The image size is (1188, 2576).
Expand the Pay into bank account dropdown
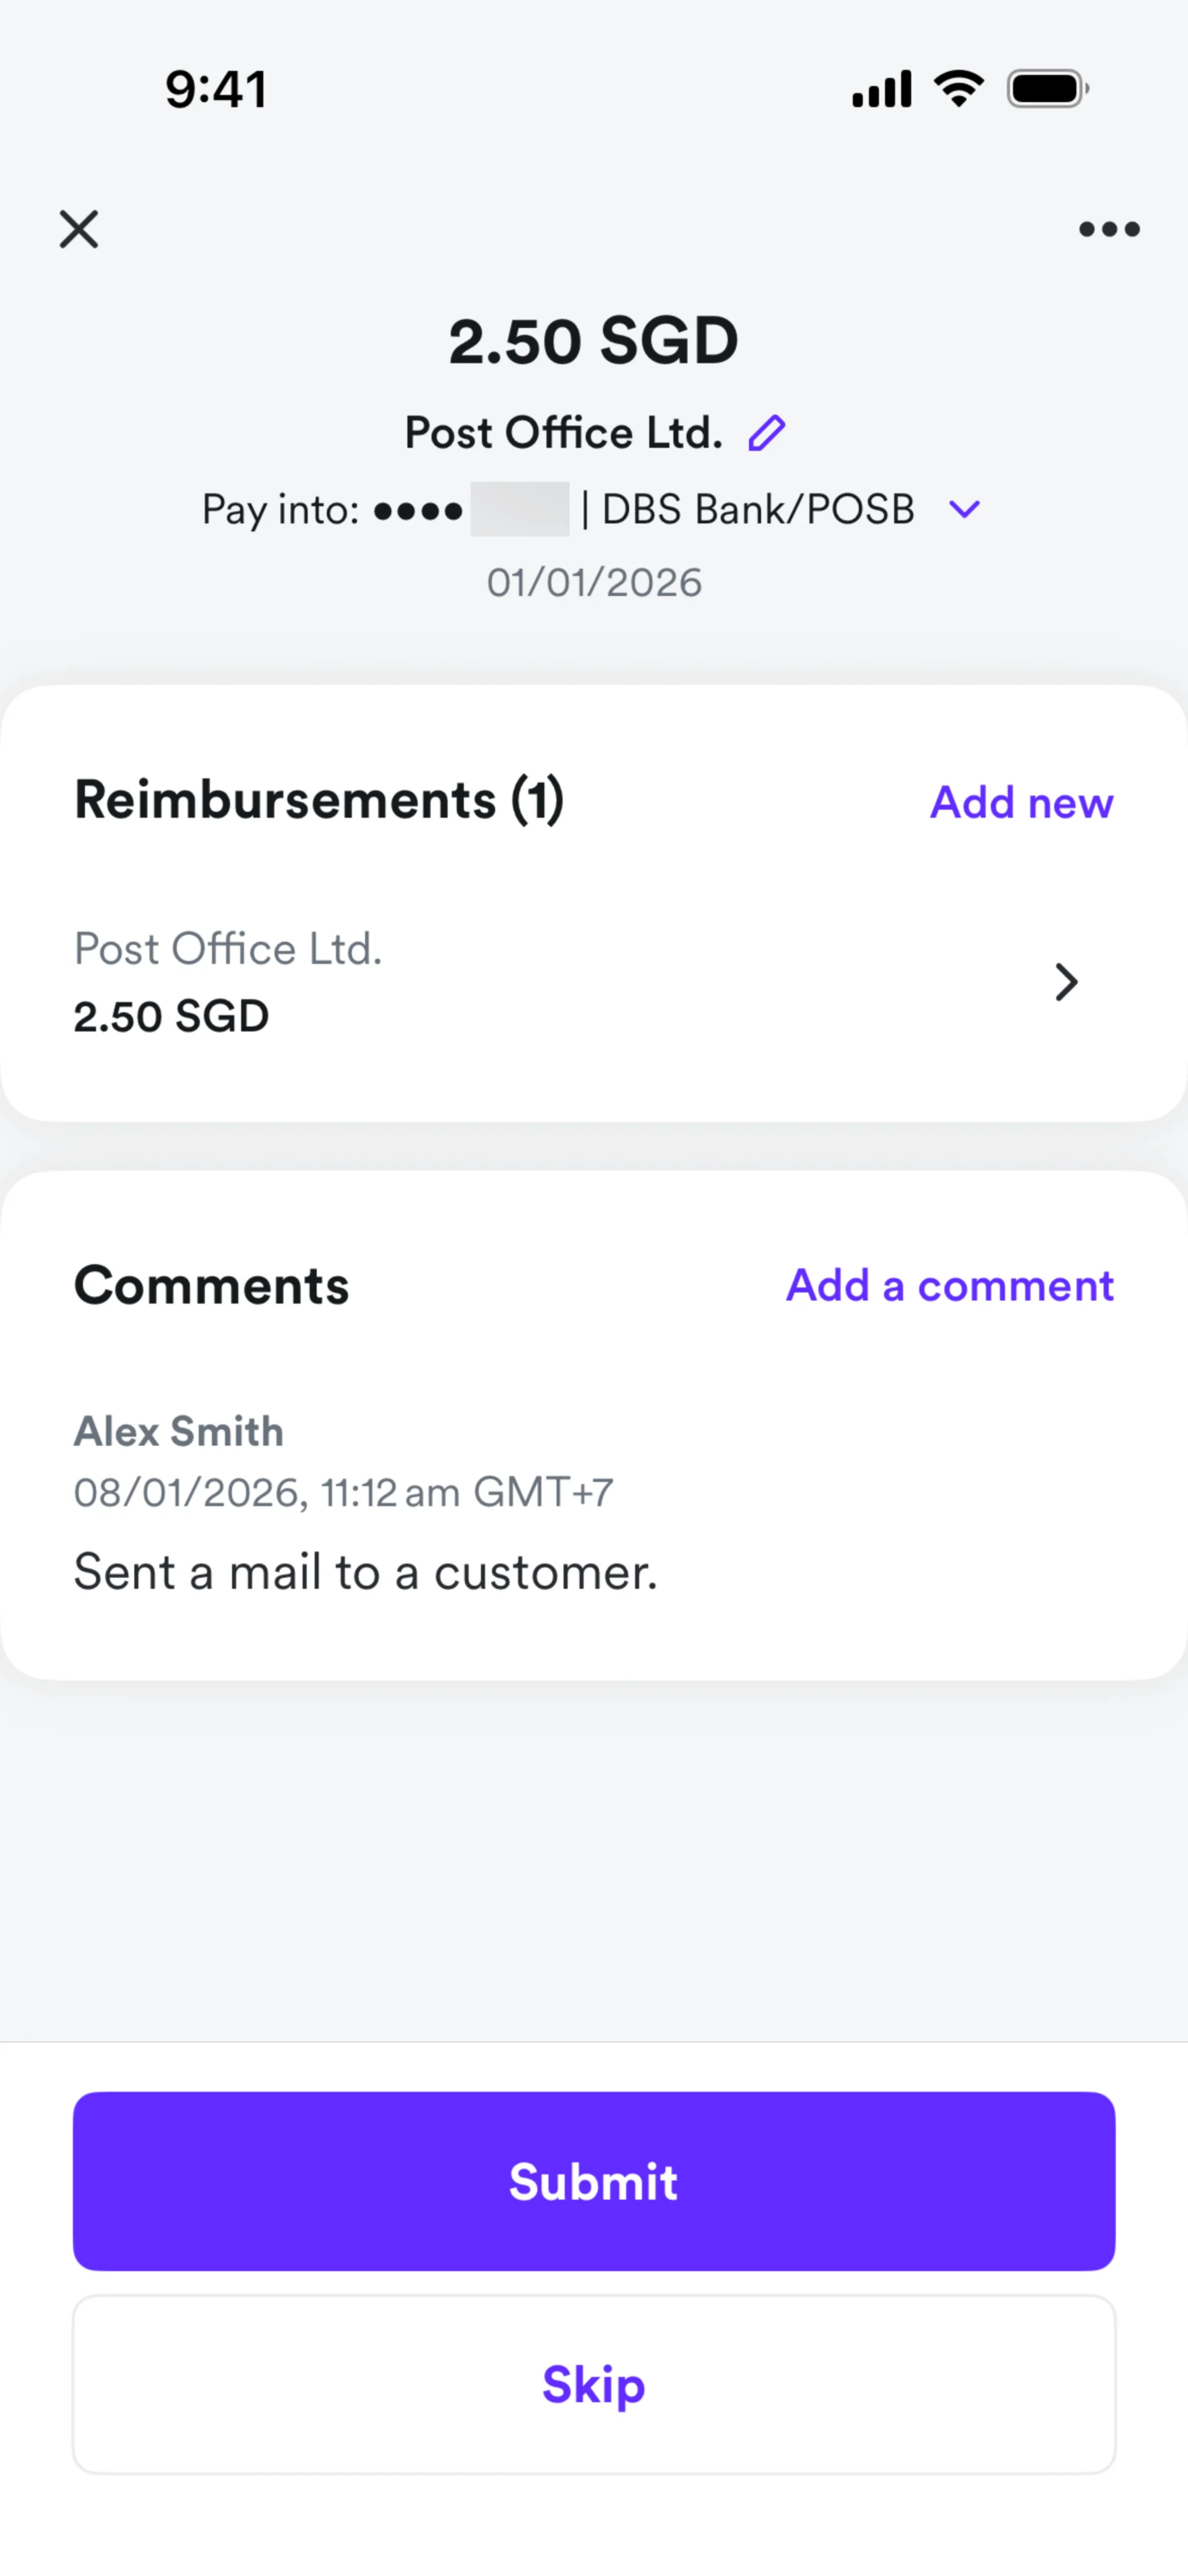coord(964,509)
